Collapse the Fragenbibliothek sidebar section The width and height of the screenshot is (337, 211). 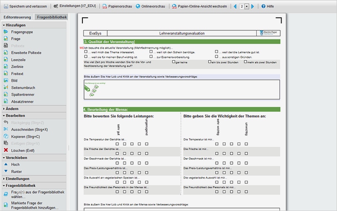pyautogui.click(x=34, y=185)
